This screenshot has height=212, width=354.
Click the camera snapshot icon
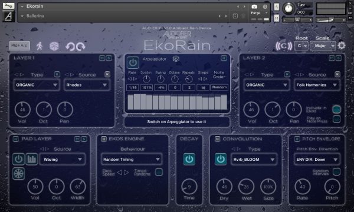(254, 6)
